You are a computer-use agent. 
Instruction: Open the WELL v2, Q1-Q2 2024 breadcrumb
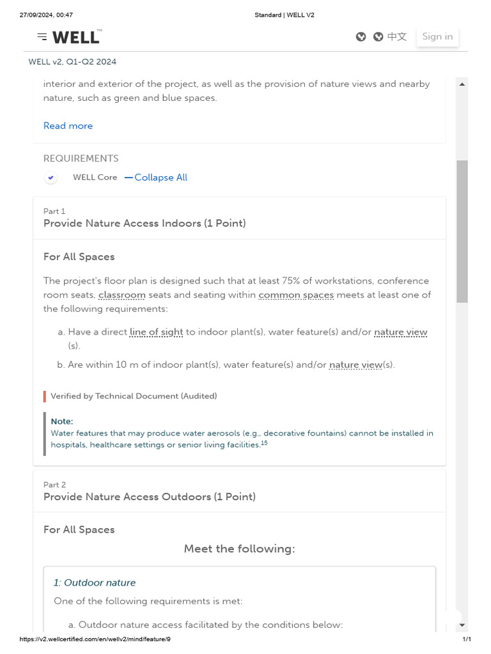click(x=72, y=62)
